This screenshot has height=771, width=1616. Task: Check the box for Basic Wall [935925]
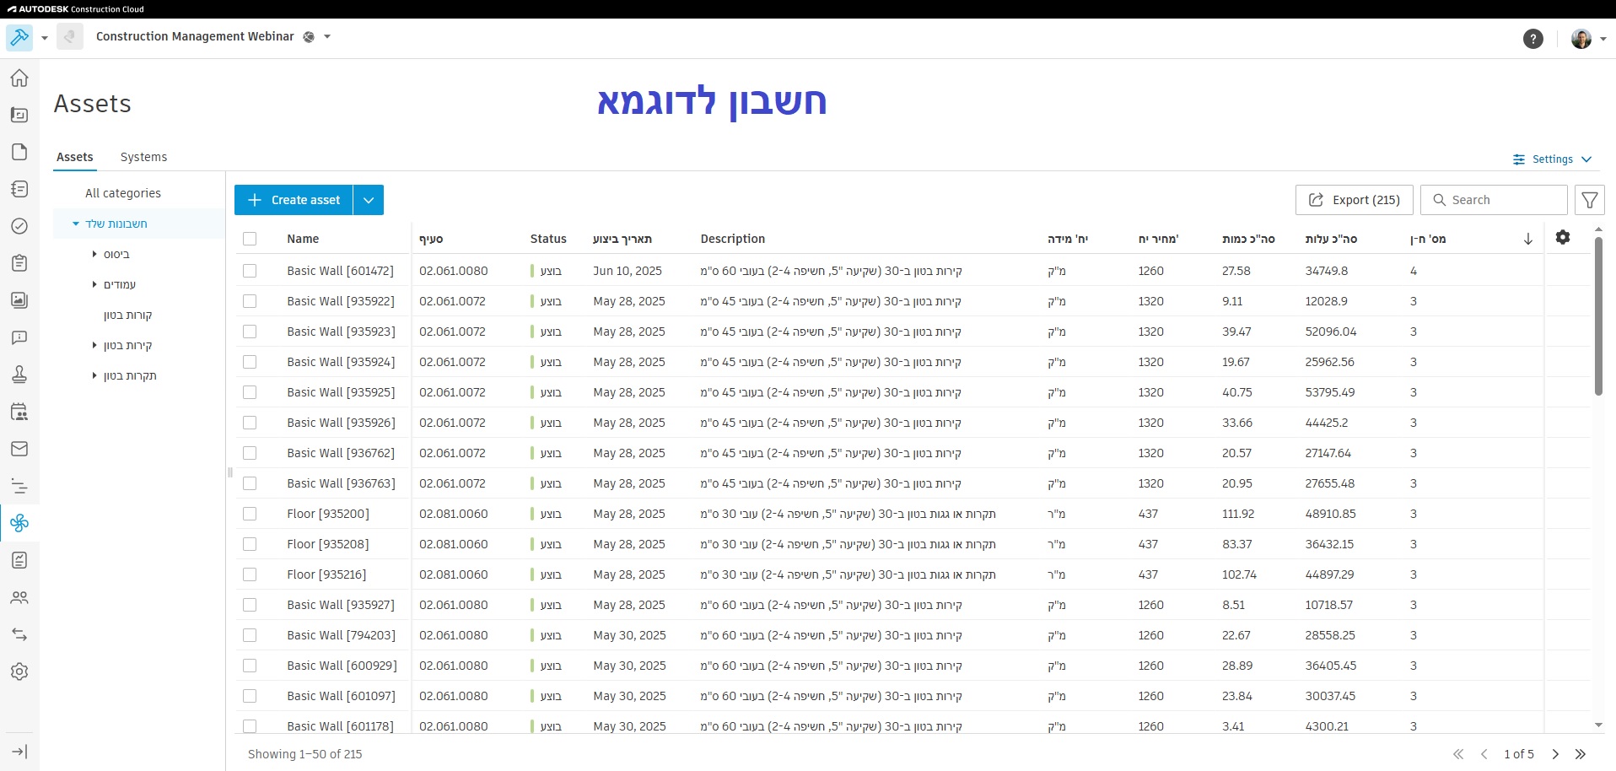coord(250,392)
